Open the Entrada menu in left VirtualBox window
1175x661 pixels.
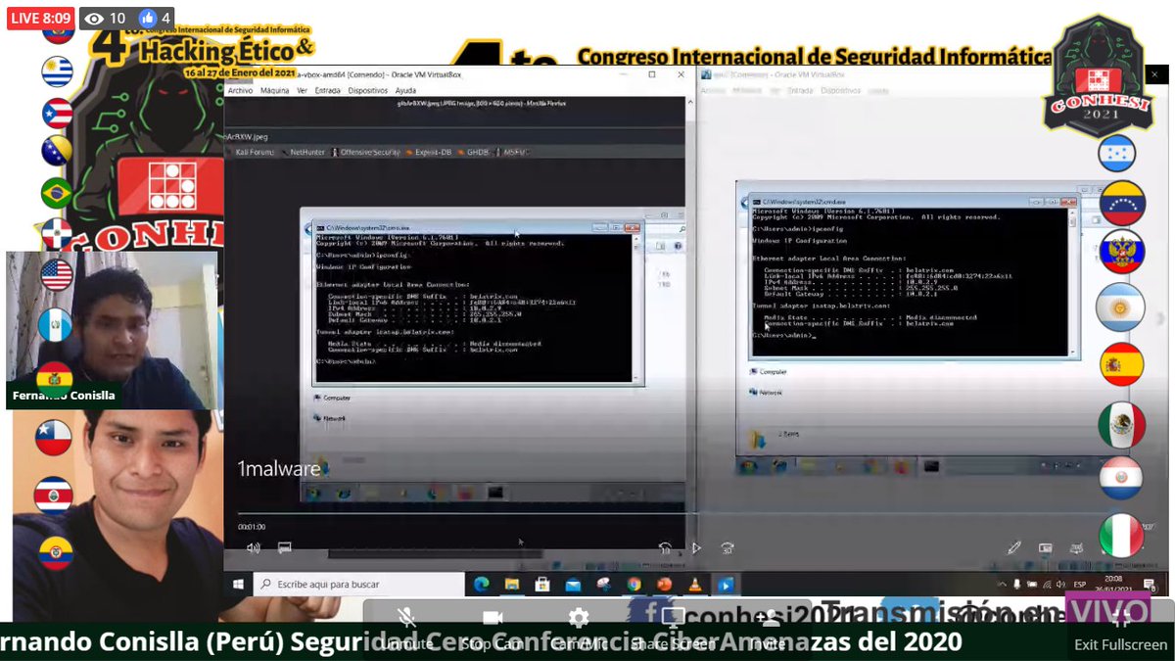pos(328,90)
